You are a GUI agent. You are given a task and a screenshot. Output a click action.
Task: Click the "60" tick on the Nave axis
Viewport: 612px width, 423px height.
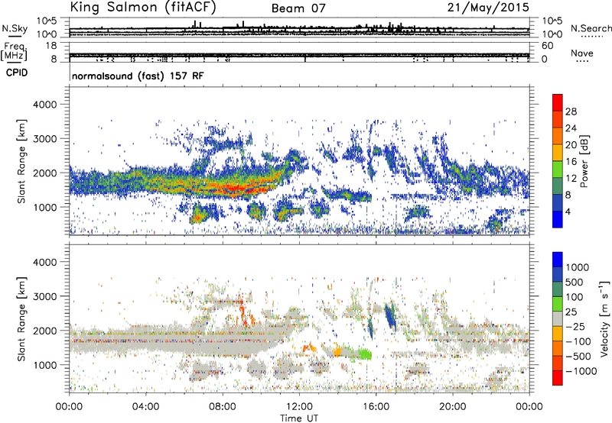point(547,46)
